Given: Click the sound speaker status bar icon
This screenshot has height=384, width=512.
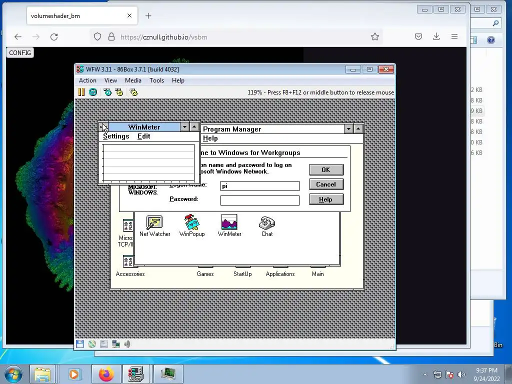Looking at the screenshot, I should click(127, 344).
